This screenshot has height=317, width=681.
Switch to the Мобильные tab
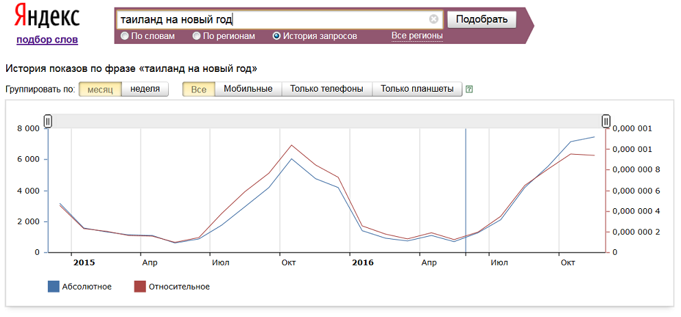coord(248,89)
